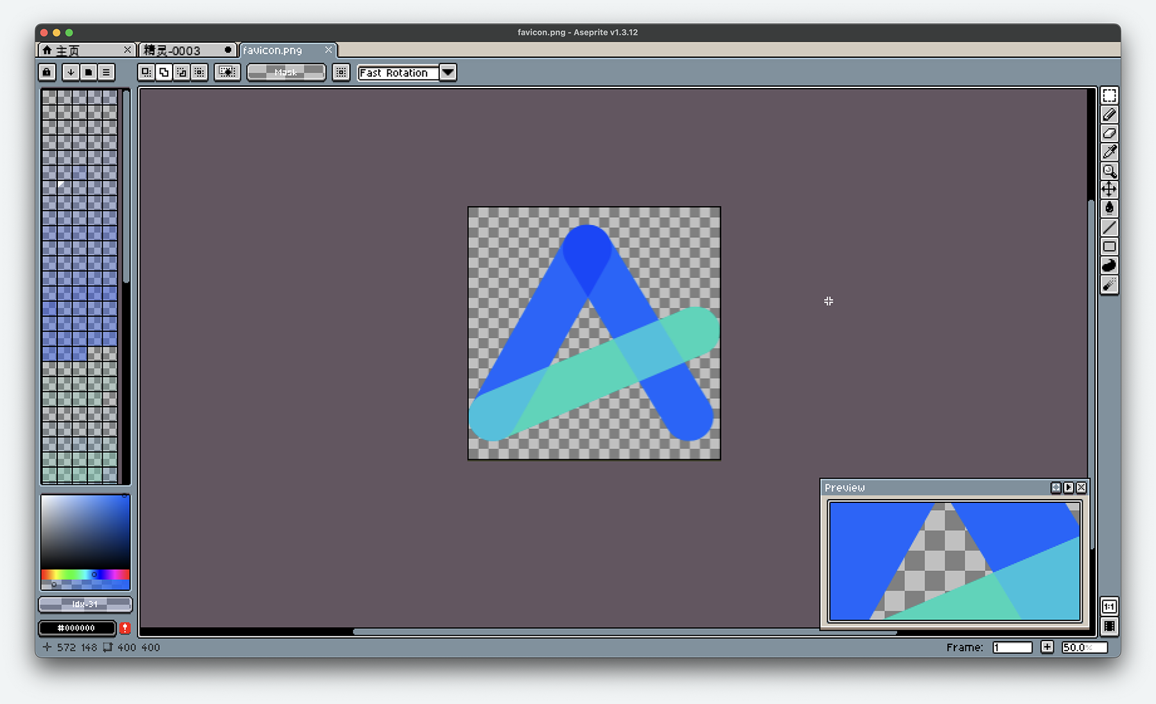
Task: Click the foreground color Idx-31 button
Action: (x=85, y=604)
